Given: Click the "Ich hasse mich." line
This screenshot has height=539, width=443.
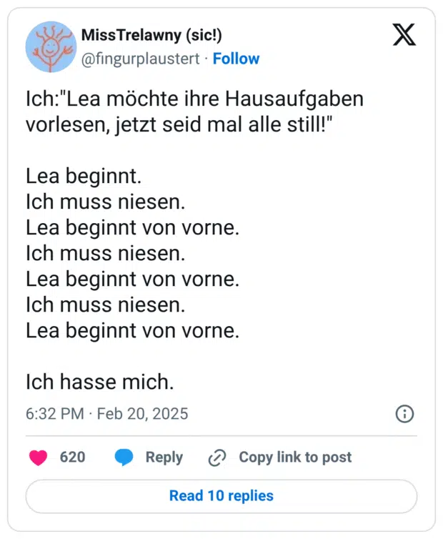Looking at the screenshot, I should [100, 382].
